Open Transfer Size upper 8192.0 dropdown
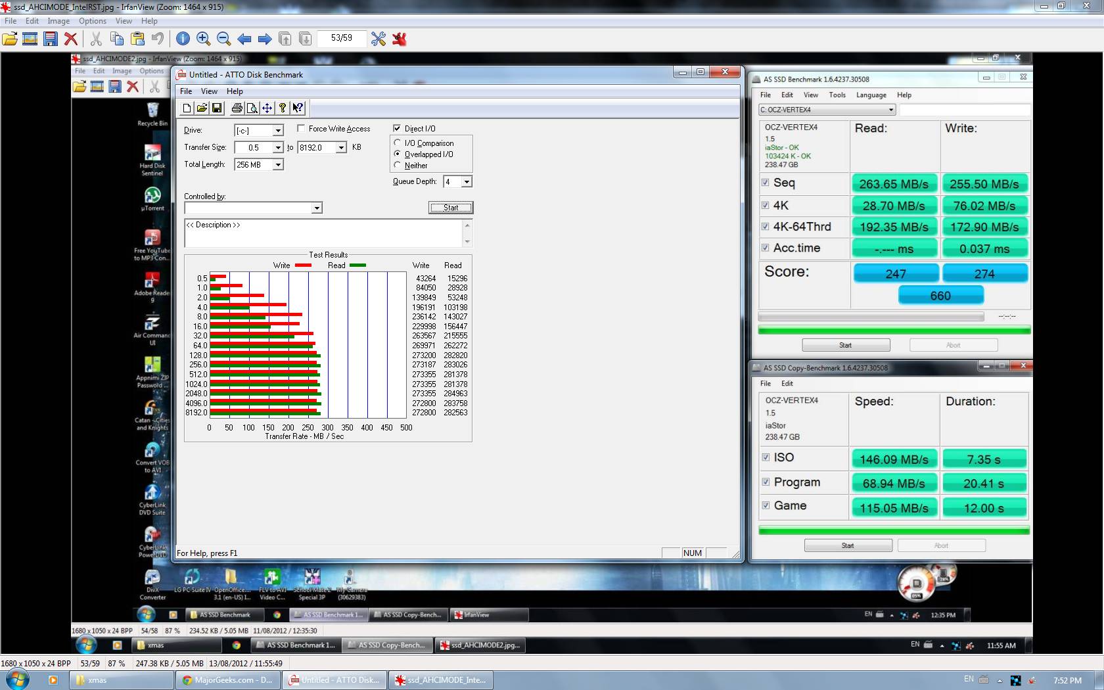1104x690 pixels. click(341, 148)
